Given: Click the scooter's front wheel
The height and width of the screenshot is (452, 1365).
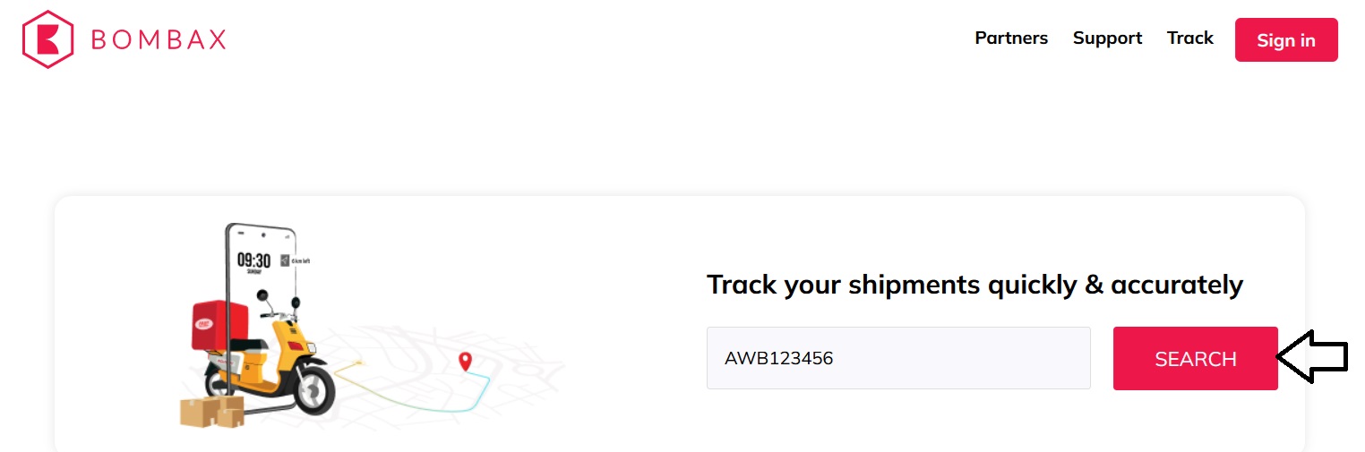Looking at the screenshot, I should tap(313, 389).
